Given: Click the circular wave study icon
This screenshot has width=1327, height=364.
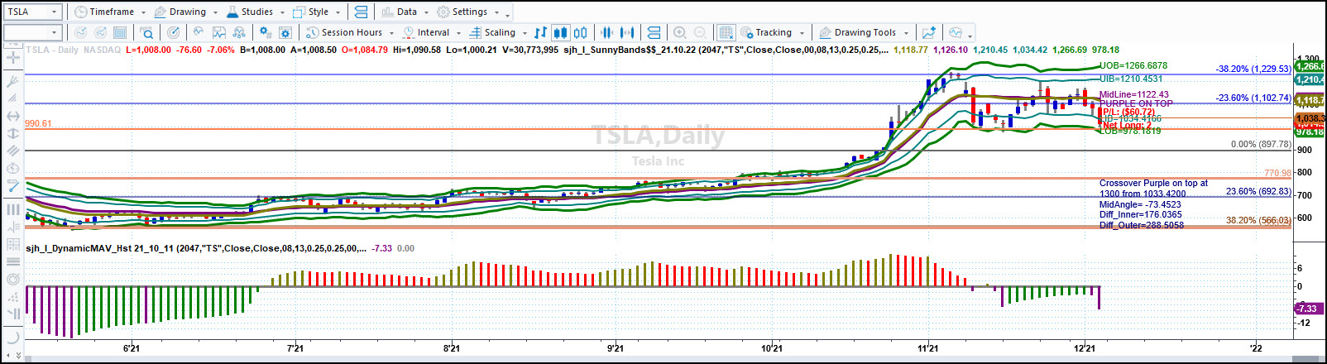Looking at the screenshot, I should [x=199, y=32].
